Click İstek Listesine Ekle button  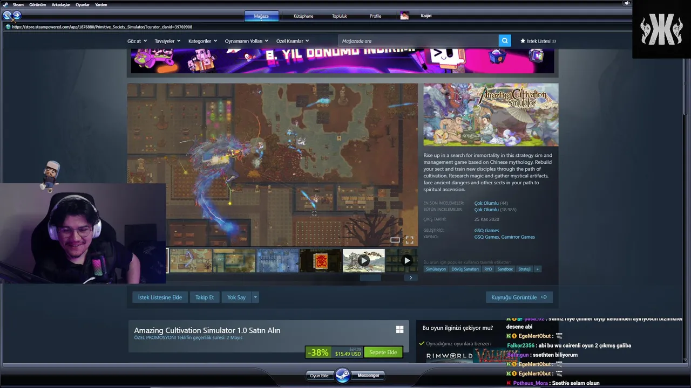tap(160, 297)
